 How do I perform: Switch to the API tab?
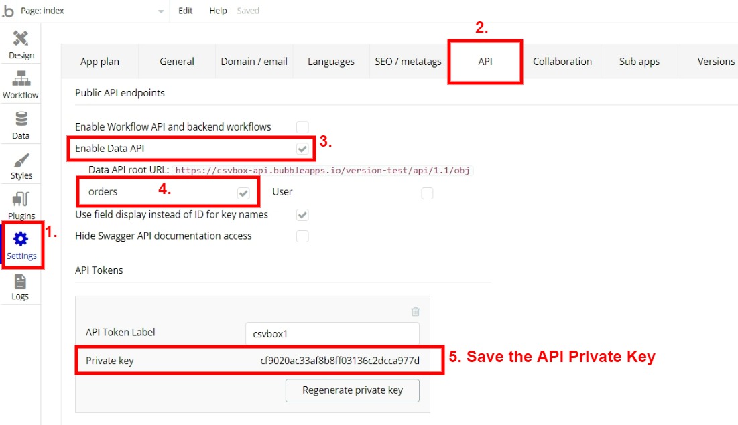pyautogui.click(x=485, y=61)
